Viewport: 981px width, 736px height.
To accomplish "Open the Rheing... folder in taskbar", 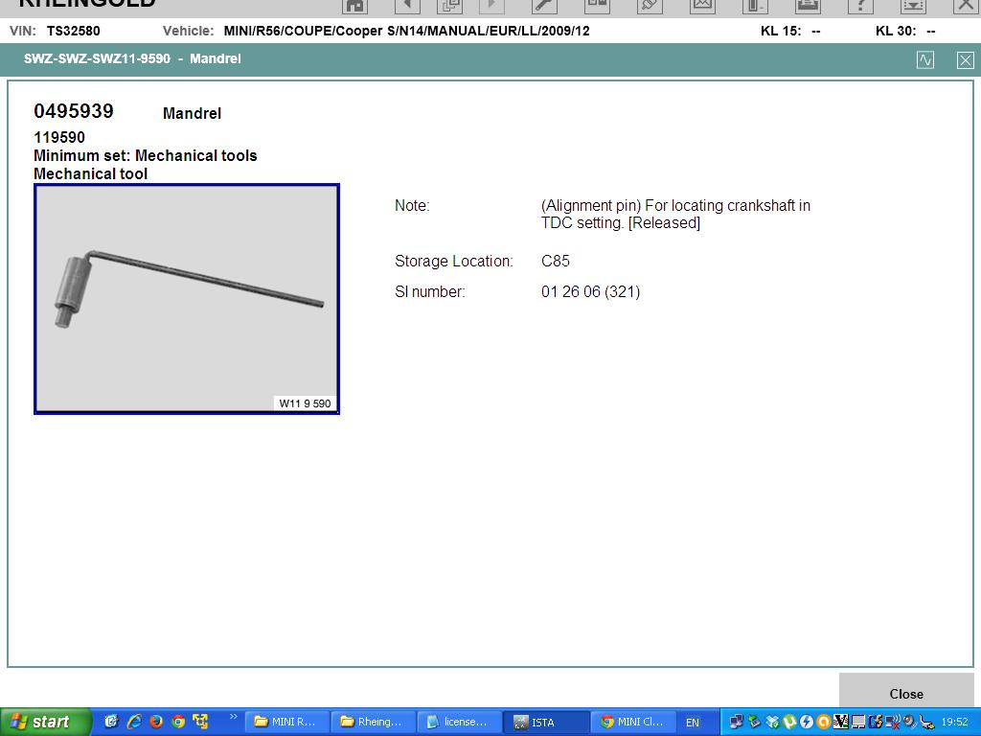I will click(373, 723).
